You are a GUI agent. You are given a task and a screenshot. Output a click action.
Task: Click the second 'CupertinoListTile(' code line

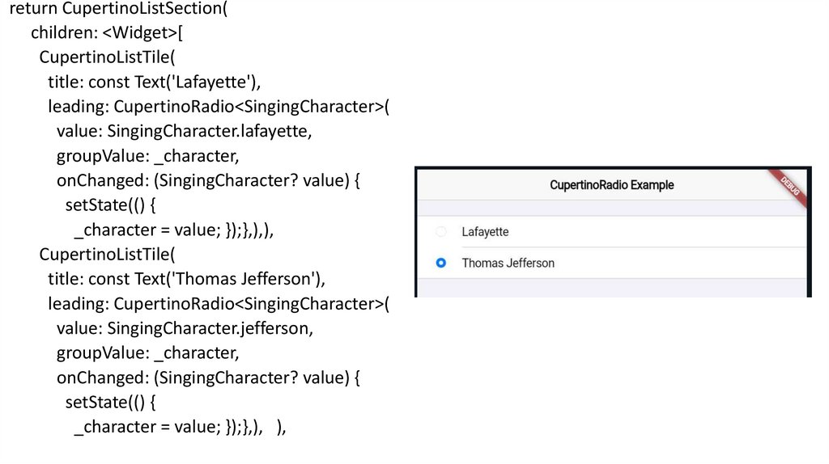point(107,255)
